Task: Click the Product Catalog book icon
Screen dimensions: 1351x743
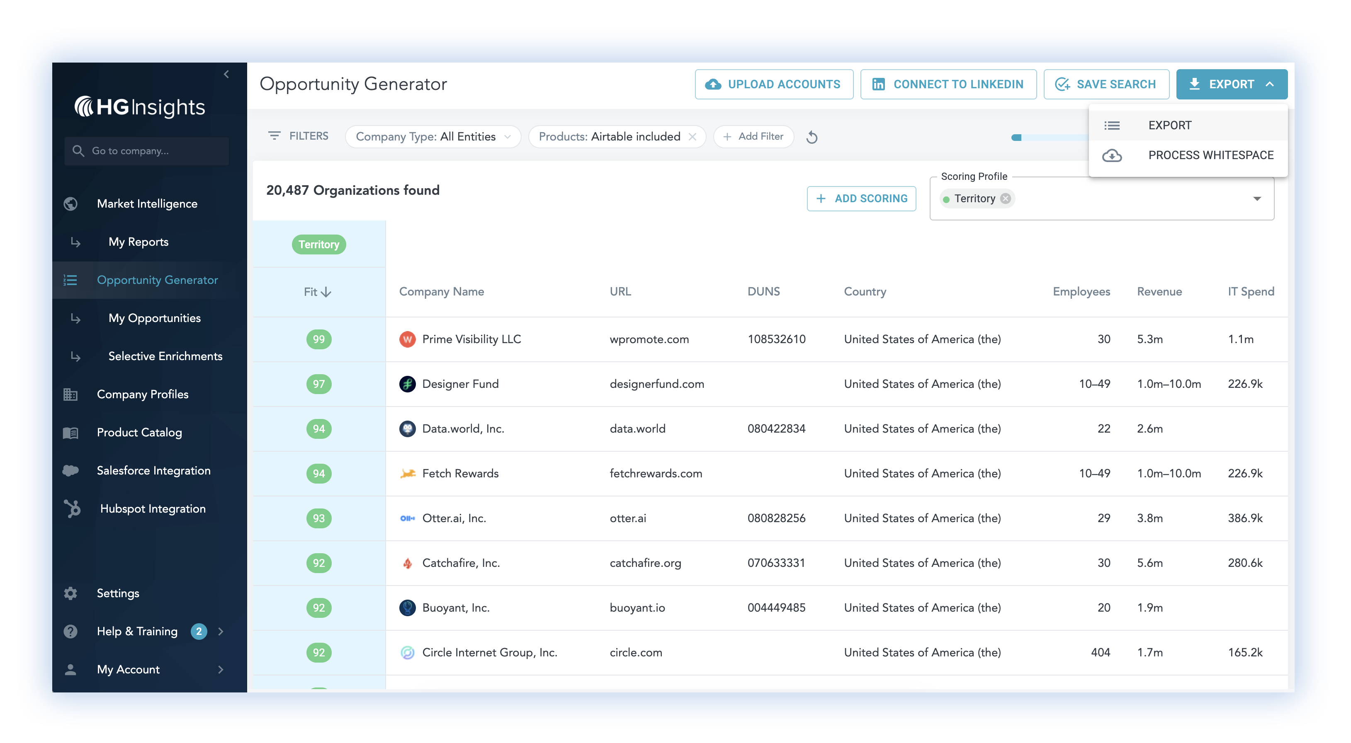Action: pyautogui.click(x=71, y=432)
